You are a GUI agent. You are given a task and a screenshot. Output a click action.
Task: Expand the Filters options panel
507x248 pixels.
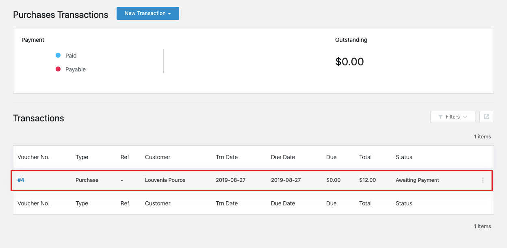point(453,117)
